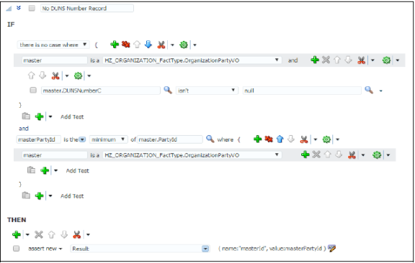
Task: Click the null value field
Action: coord(302,91)
